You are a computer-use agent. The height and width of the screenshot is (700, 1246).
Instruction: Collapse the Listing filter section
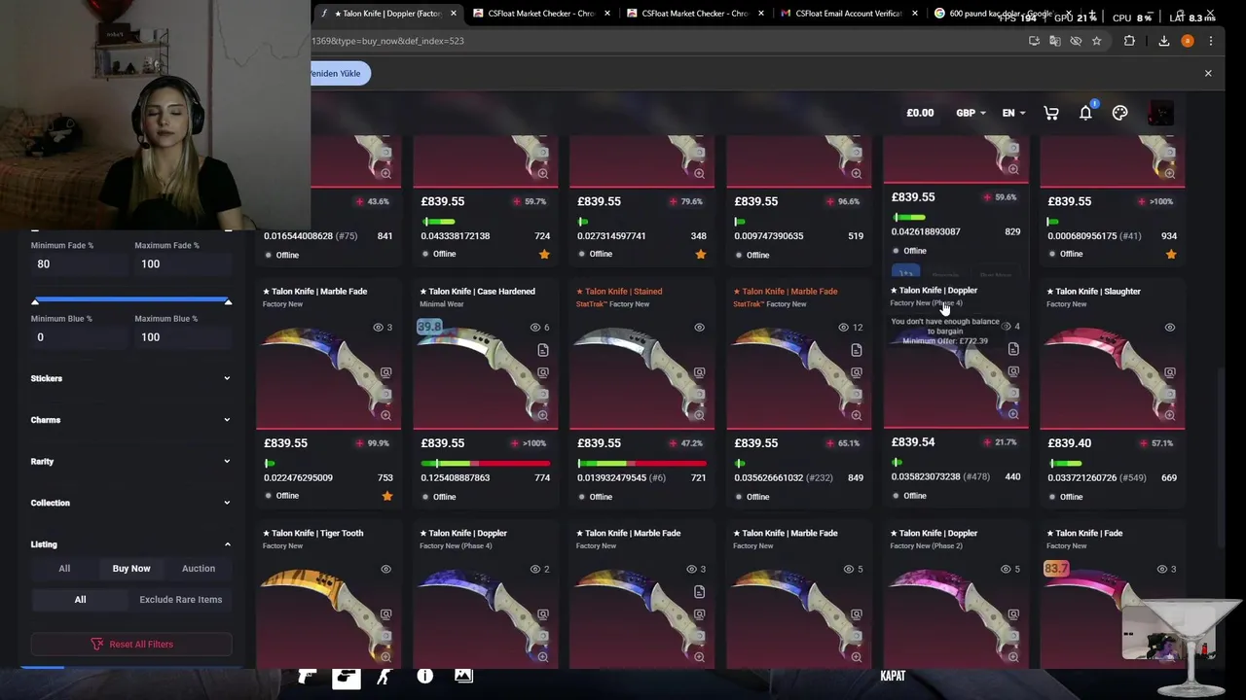pos(130,544)
